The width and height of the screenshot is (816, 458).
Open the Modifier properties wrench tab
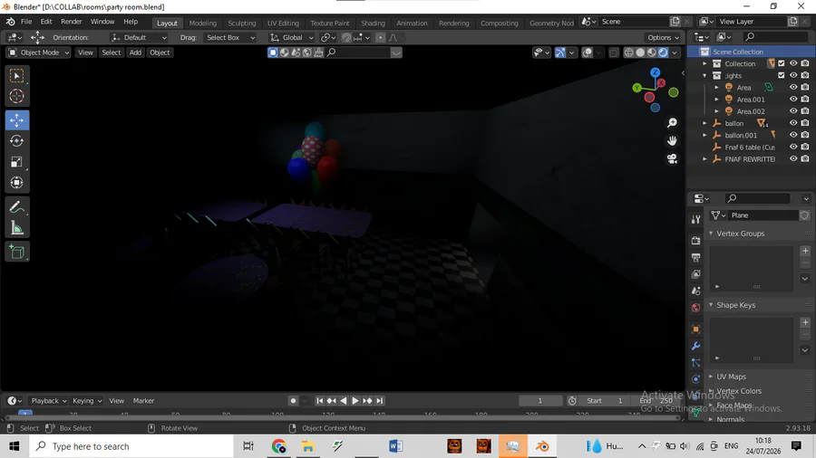[695, 346]
